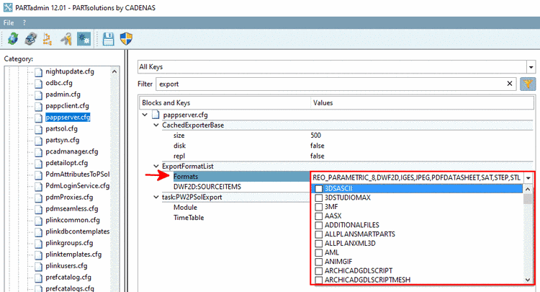Select PdmLoginService.cfg in category list
Viewport: 540px width, 292px height.
[78, 186]
